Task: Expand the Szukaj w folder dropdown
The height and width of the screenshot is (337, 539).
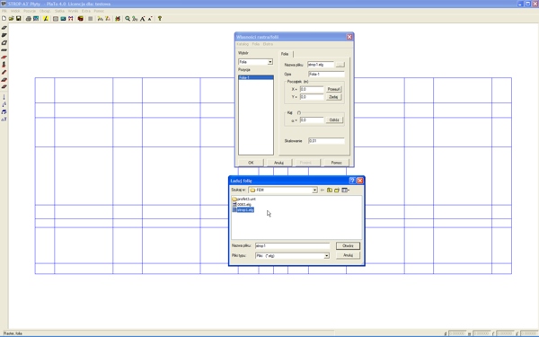Action: (x=314, y=190)
